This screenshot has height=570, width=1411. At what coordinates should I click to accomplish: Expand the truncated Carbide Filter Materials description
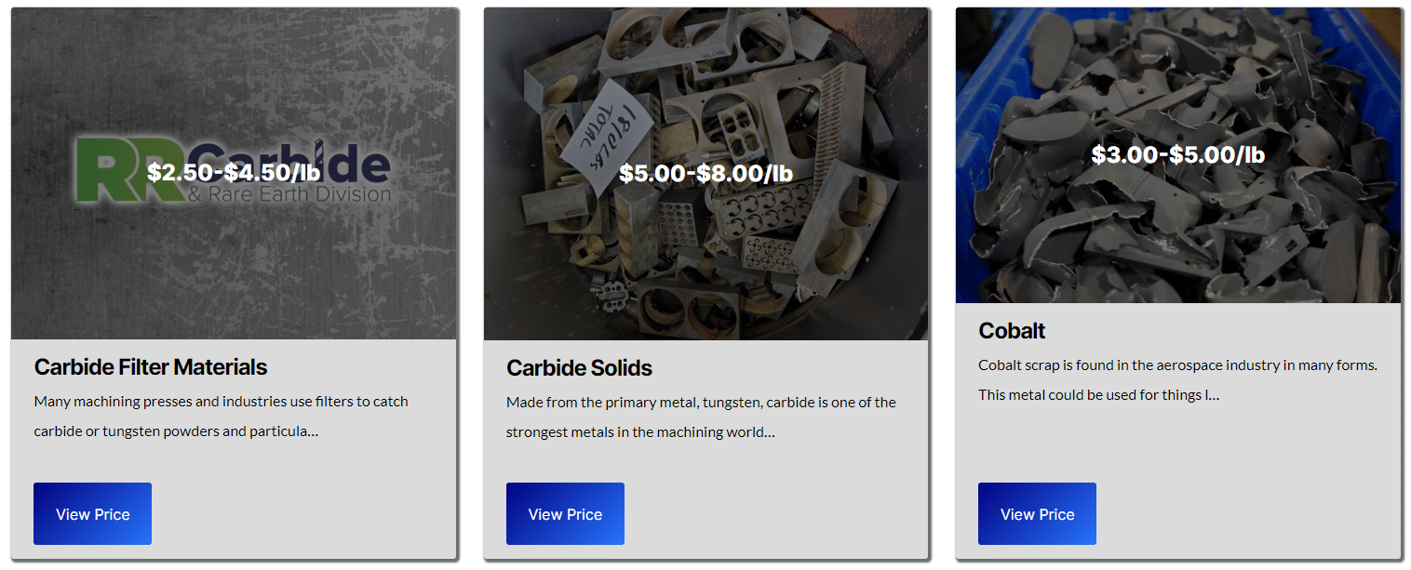[x=221, y=416]
